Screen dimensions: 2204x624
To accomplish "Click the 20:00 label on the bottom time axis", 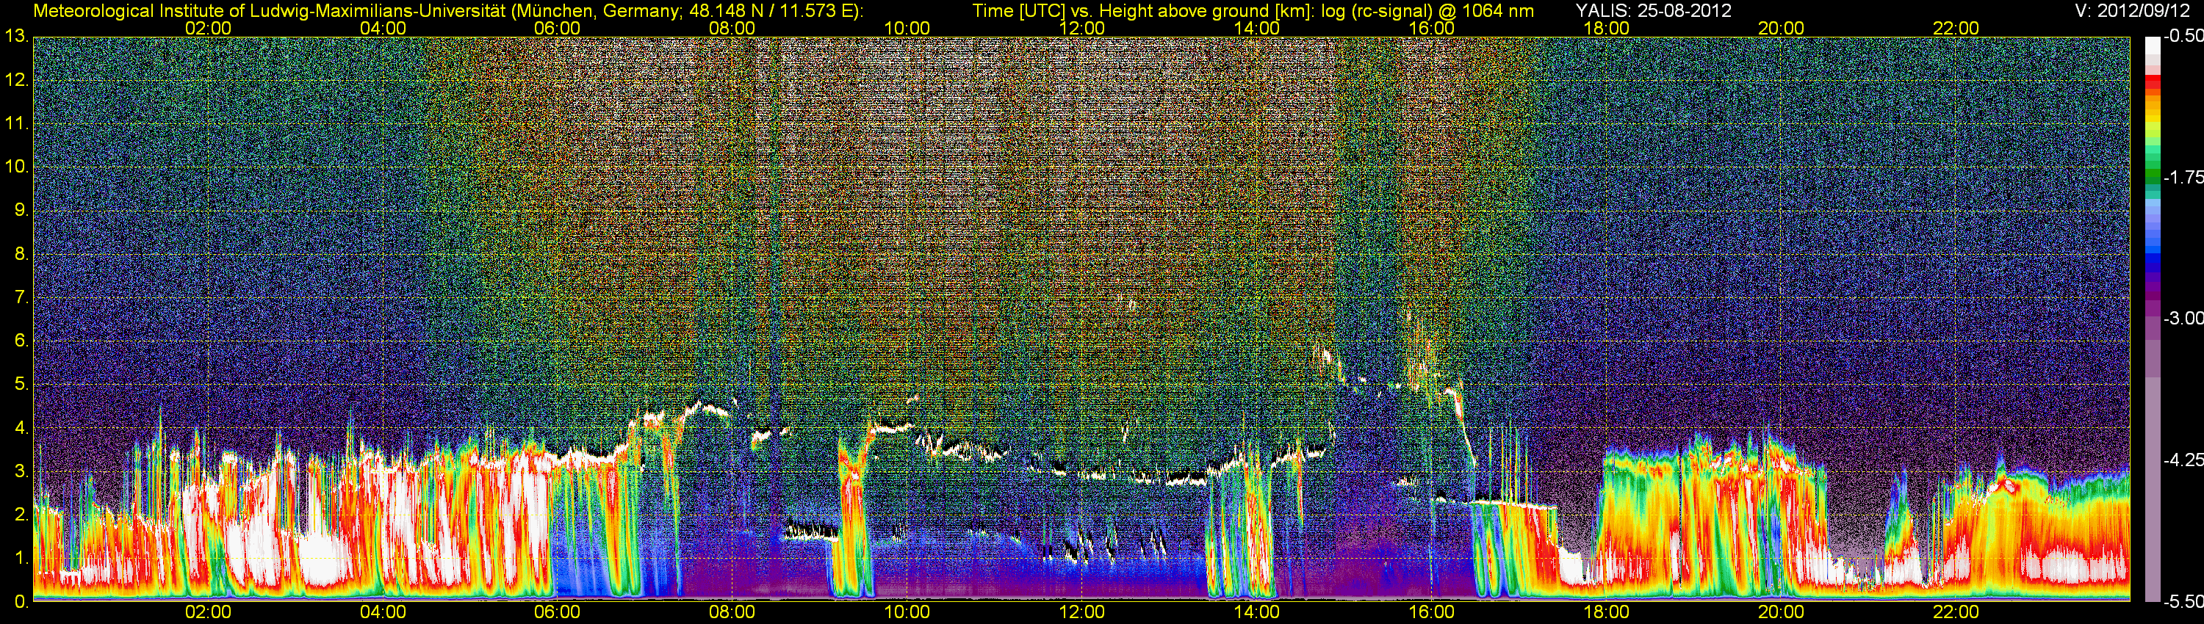I will point(1782,612).
